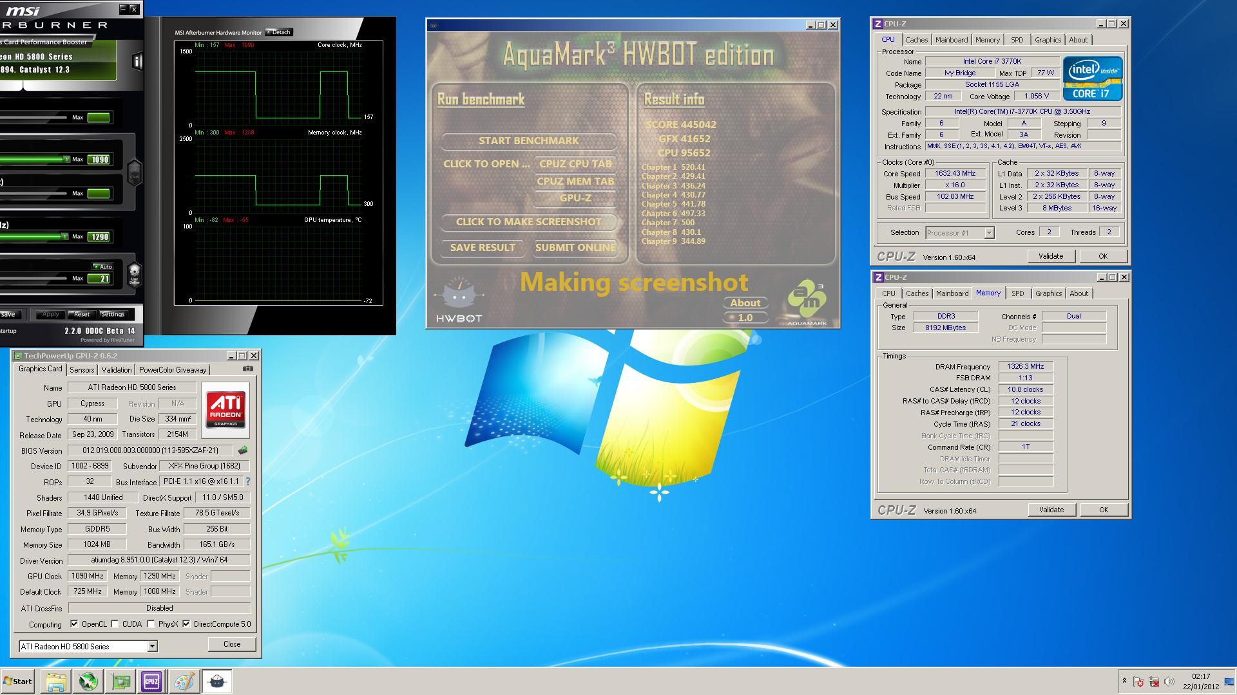
Task: Click the About button in AquaMark
Action: pyautogui.click(x=745, y=302)
